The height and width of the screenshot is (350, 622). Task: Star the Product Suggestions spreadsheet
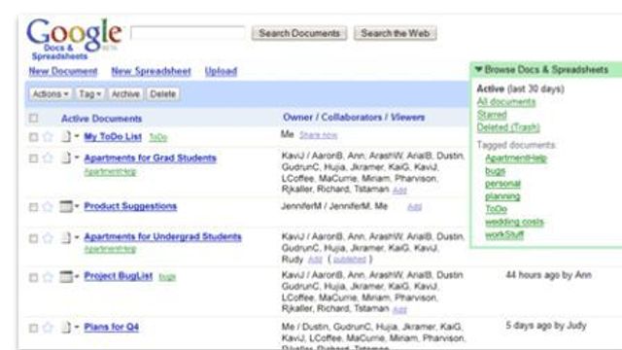click(x=48, y=207)
